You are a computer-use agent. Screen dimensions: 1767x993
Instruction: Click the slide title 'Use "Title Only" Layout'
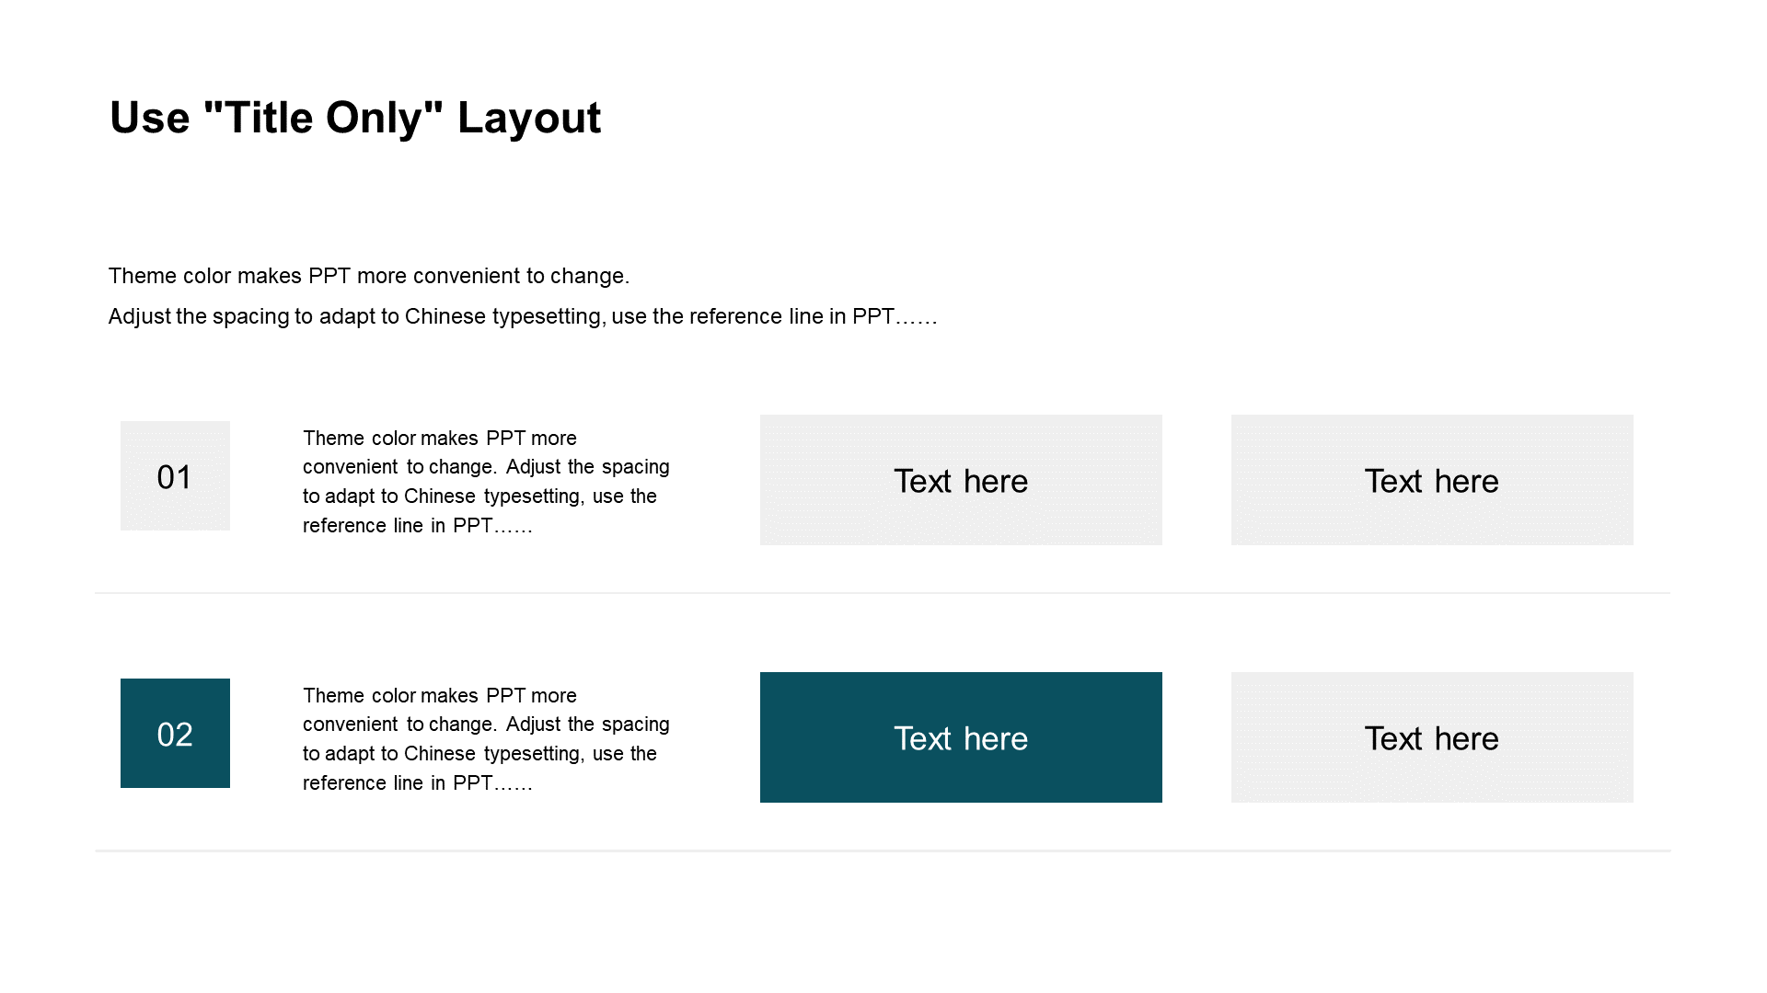click(355, 118)
